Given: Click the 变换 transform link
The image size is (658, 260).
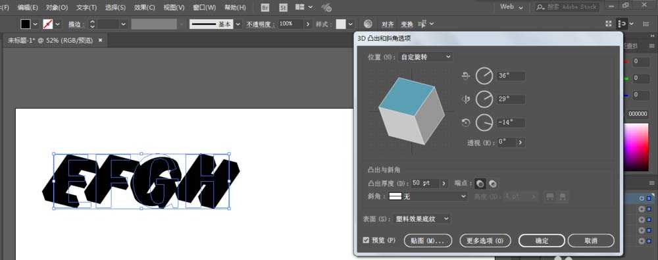Looking at the screenshot, I should click(x=407, y=24).
